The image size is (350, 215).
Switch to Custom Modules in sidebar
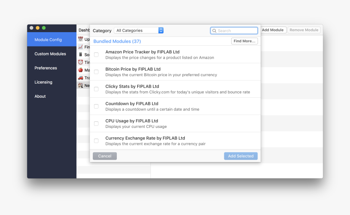[50, 54]
